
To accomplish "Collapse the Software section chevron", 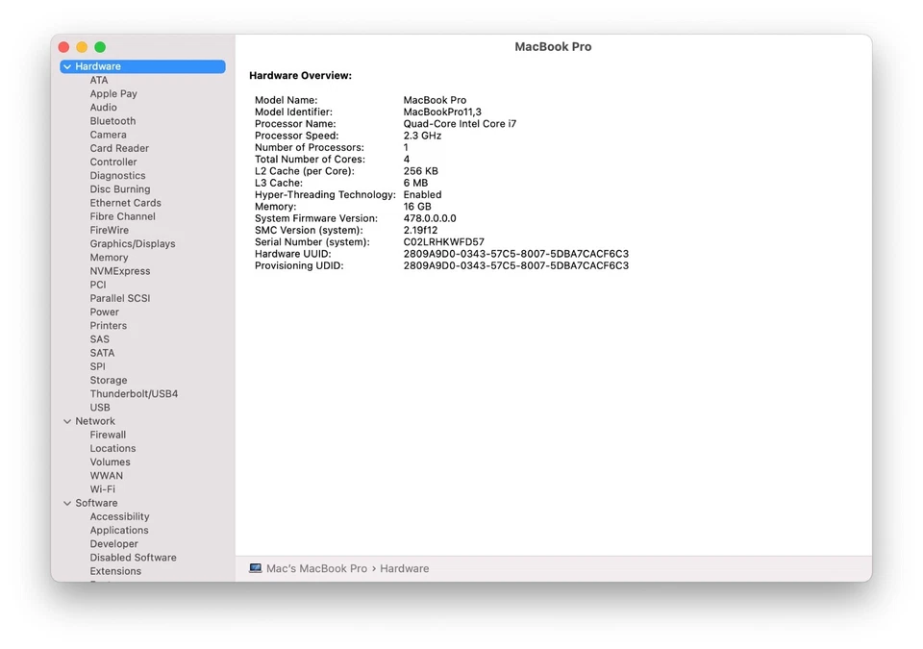I will pyautogui.click(x=66, y=502).
